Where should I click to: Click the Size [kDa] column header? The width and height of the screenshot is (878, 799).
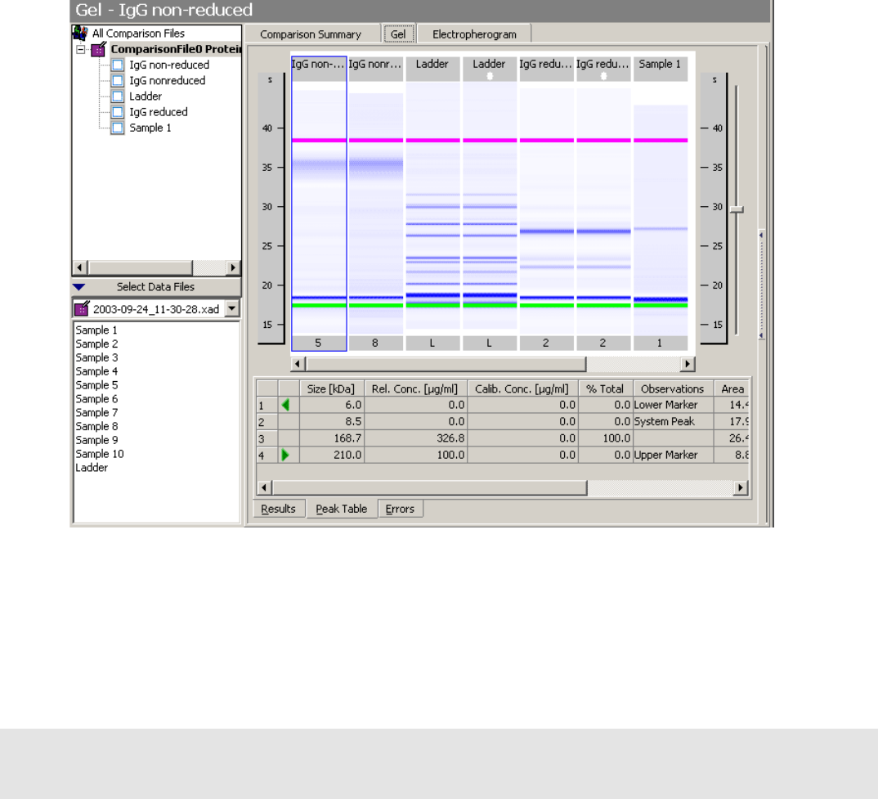coord(331,388)
